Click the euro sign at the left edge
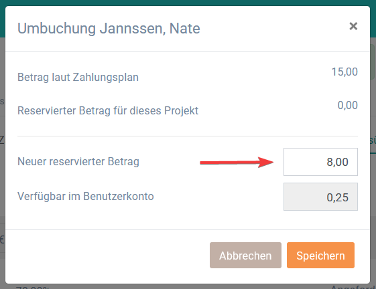The width and height of the screenshot is (376, 289). (3, 239)
